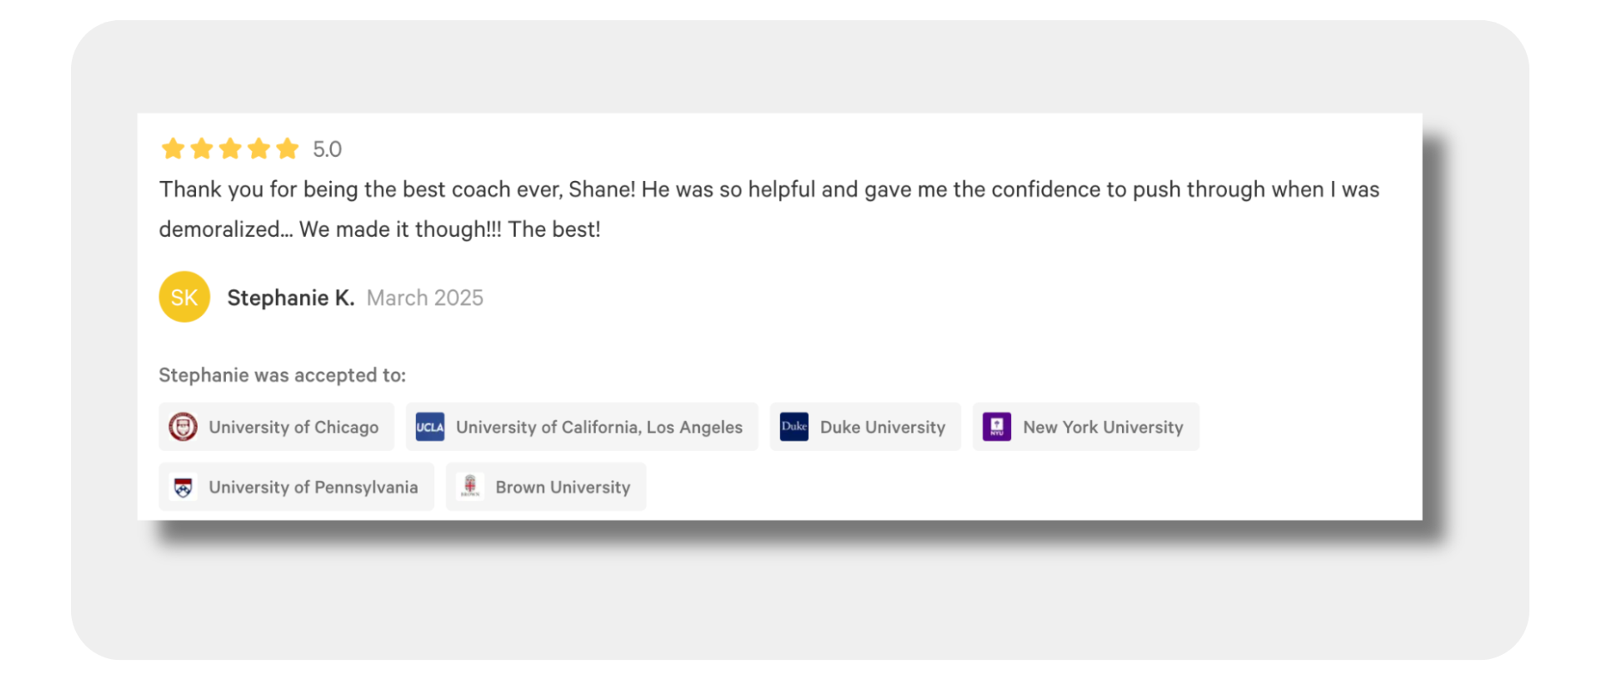
Task: Click the yellow SK avatar circle
Action: (x=184, y=297)
